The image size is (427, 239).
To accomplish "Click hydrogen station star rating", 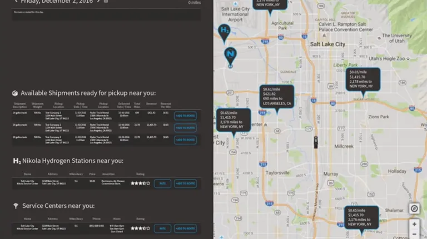I will click(140, 183).
